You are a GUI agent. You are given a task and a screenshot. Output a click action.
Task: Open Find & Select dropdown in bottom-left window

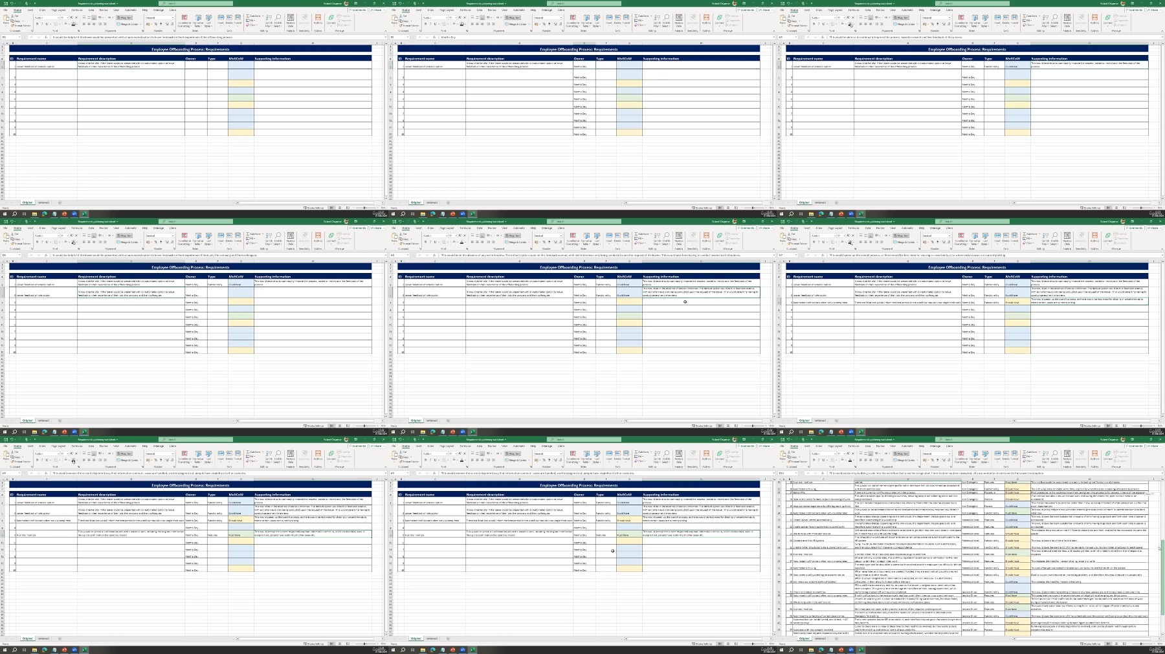pos(278,457)
